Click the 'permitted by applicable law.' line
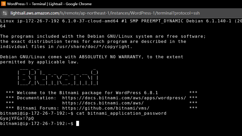 point(39,62)
